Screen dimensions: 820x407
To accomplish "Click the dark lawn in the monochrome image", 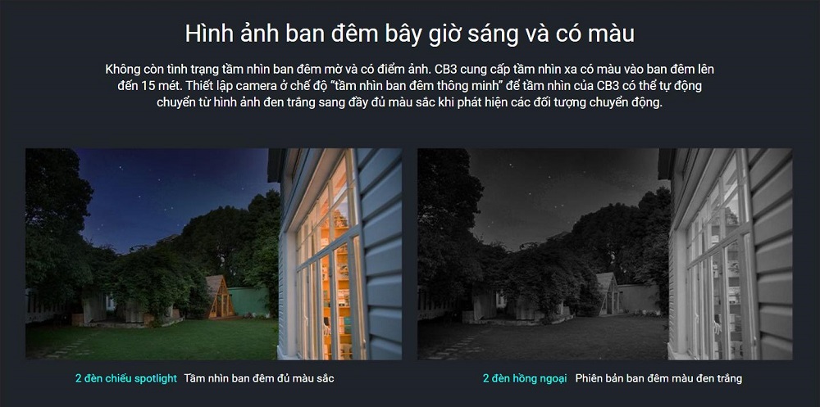I will 544,338.
